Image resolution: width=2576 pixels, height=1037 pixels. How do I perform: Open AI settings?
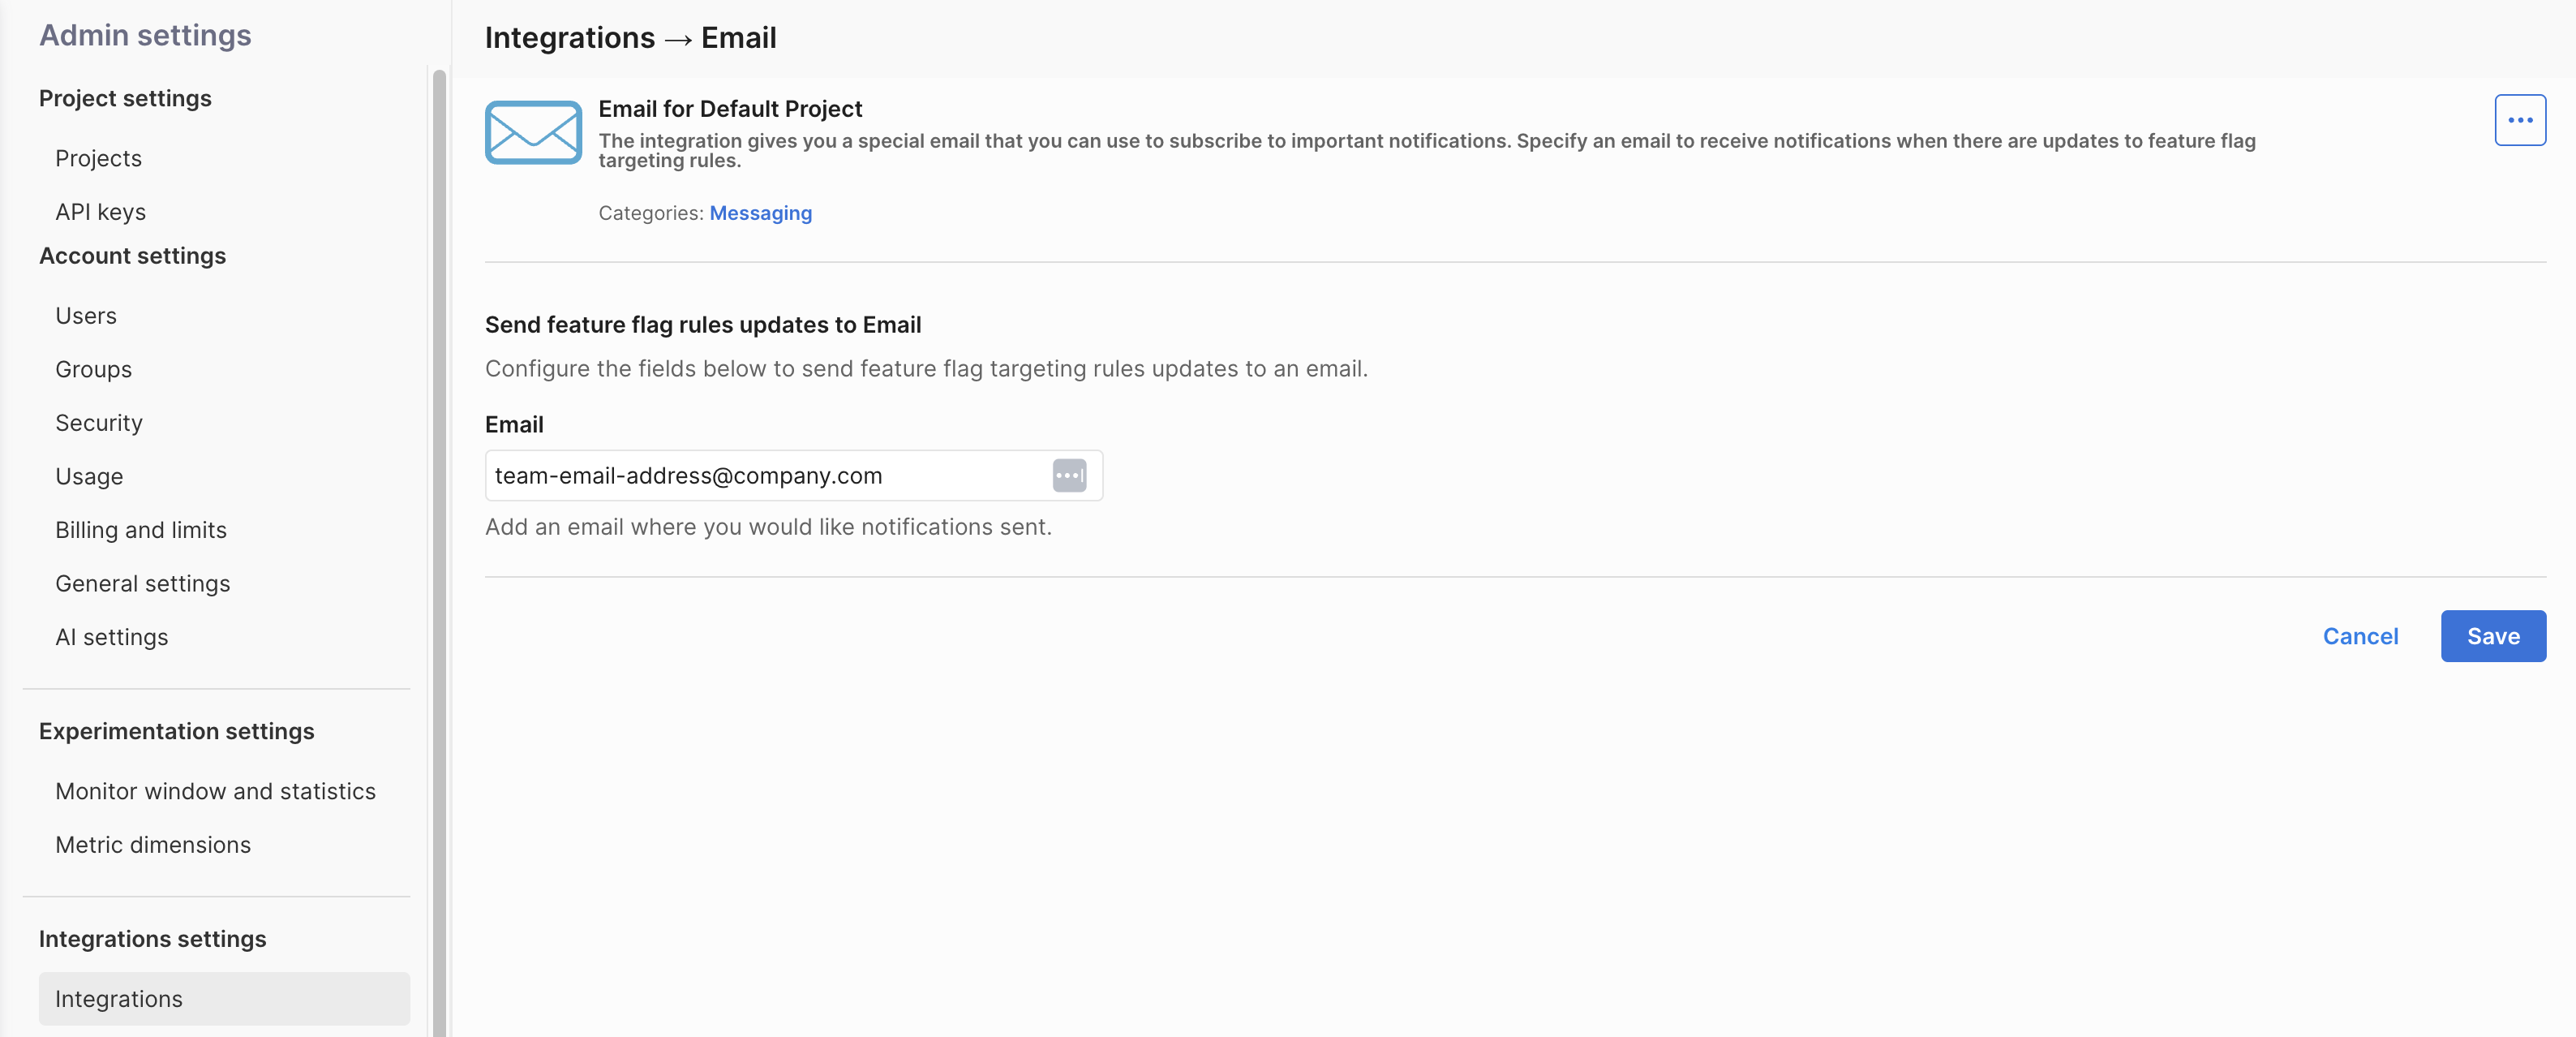(x=111, y=637)
